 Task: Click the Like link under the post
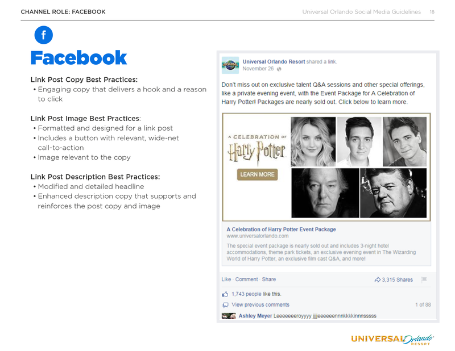point(226,279)
